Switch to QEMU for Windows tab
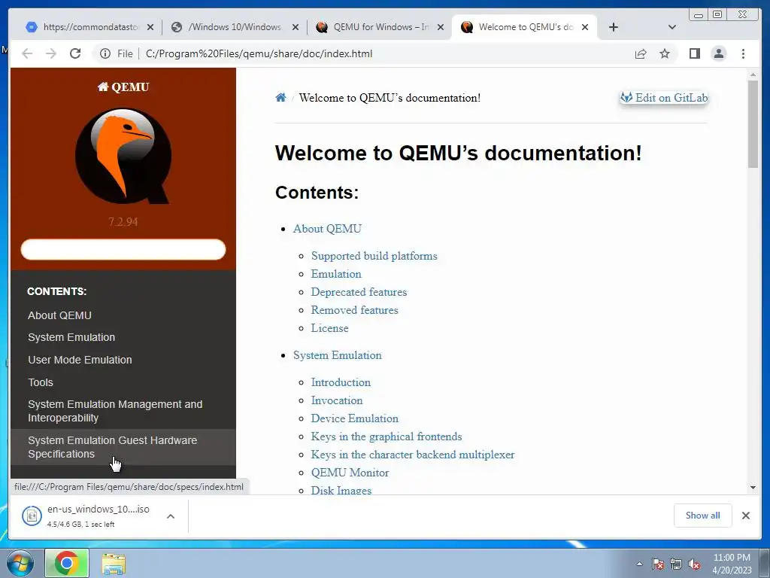Image resolution: width=770 pixels, height=578 pixels. tap(380, 27)
